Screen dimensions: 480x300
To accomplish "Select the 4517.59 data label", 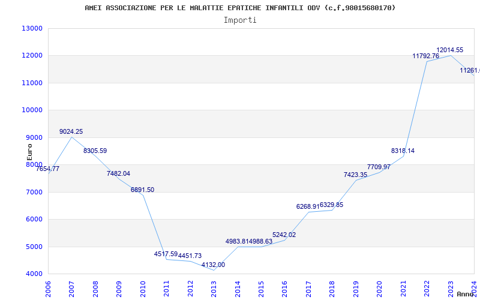I will (x=166, y=254).
